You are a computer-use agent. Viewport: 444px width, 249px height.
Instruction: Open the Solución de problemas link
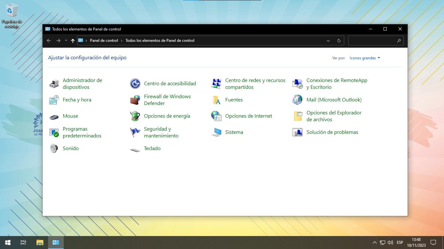pos(332,132)
